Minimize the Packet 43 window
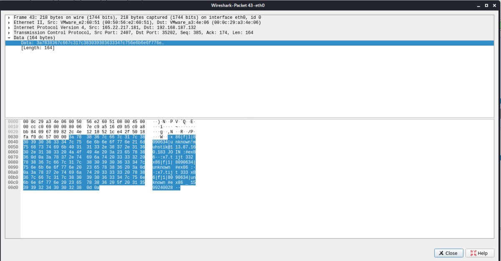This screenshot has width=501, height=261. point(479,5)
